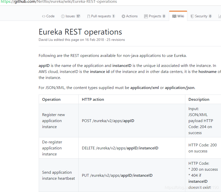Click the Register new application instance cell
Viewport: 221px width, 192px height.
(x=59, y=121)
